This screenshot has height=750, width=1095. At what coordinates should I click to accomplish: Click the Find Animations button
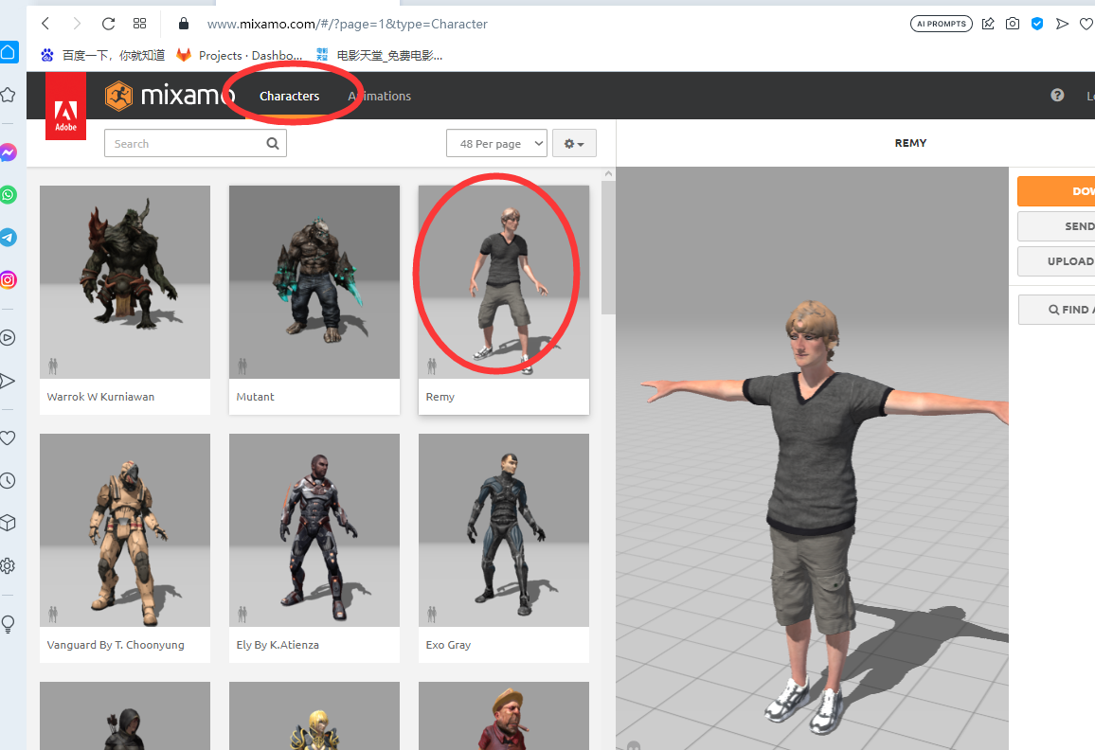click(1056, 310)
